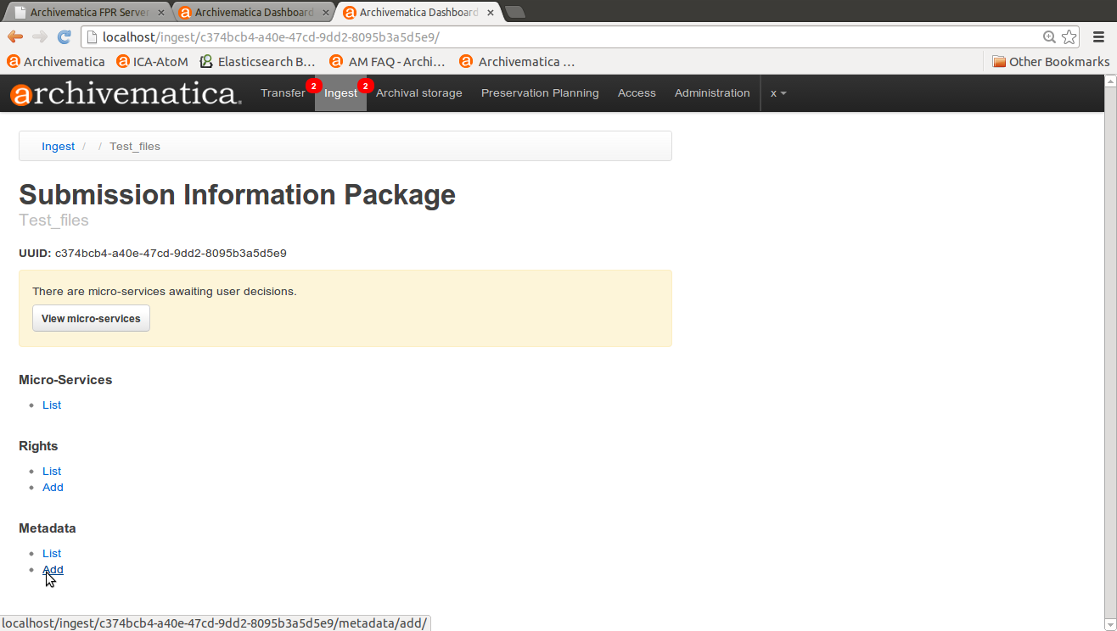Go to Archival storage section
The width and height of the screenshot is (1117, 631).
(418, 93)
